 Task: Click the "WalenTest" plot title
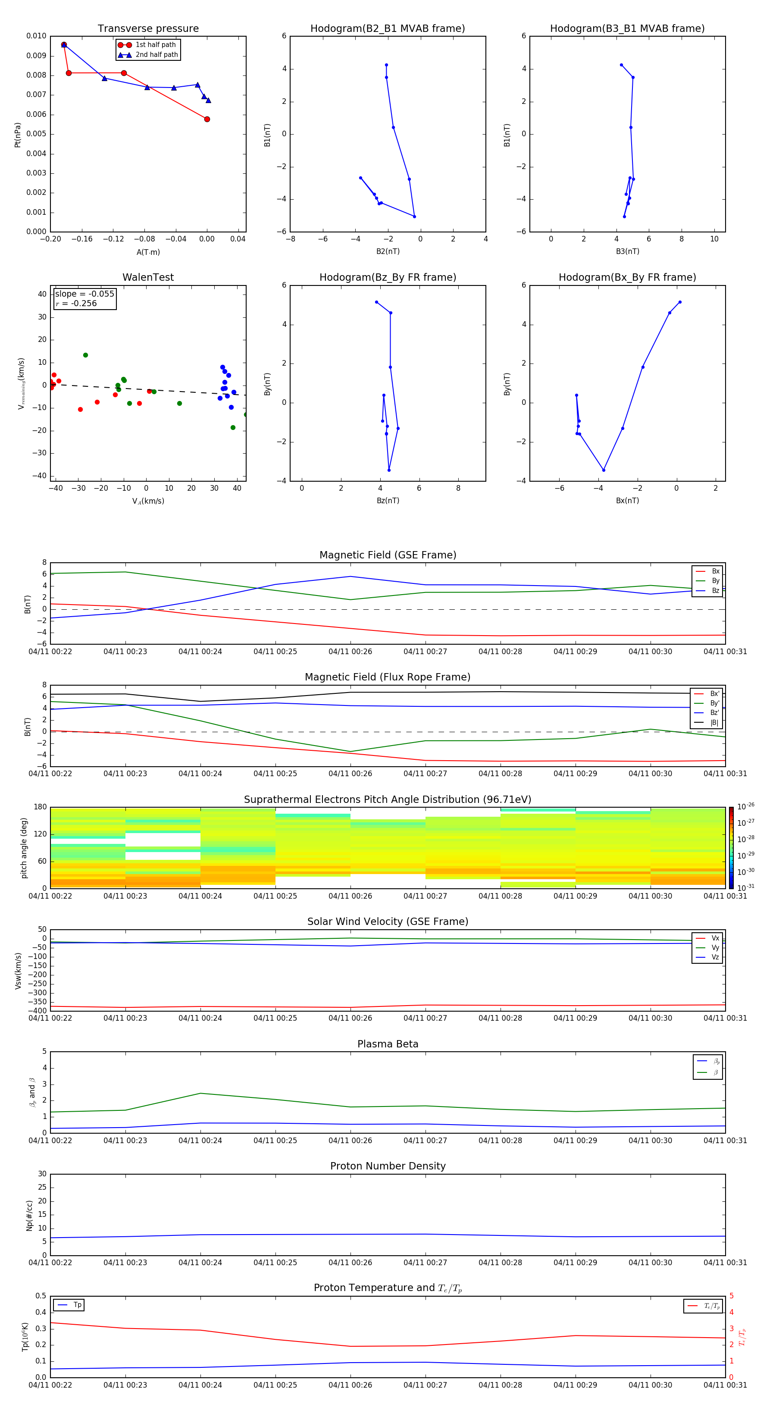(x=148, y=277)
